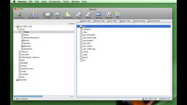
Task: Launch the Import Wizard
Action: pyautogui.click(x=139, y=21)
